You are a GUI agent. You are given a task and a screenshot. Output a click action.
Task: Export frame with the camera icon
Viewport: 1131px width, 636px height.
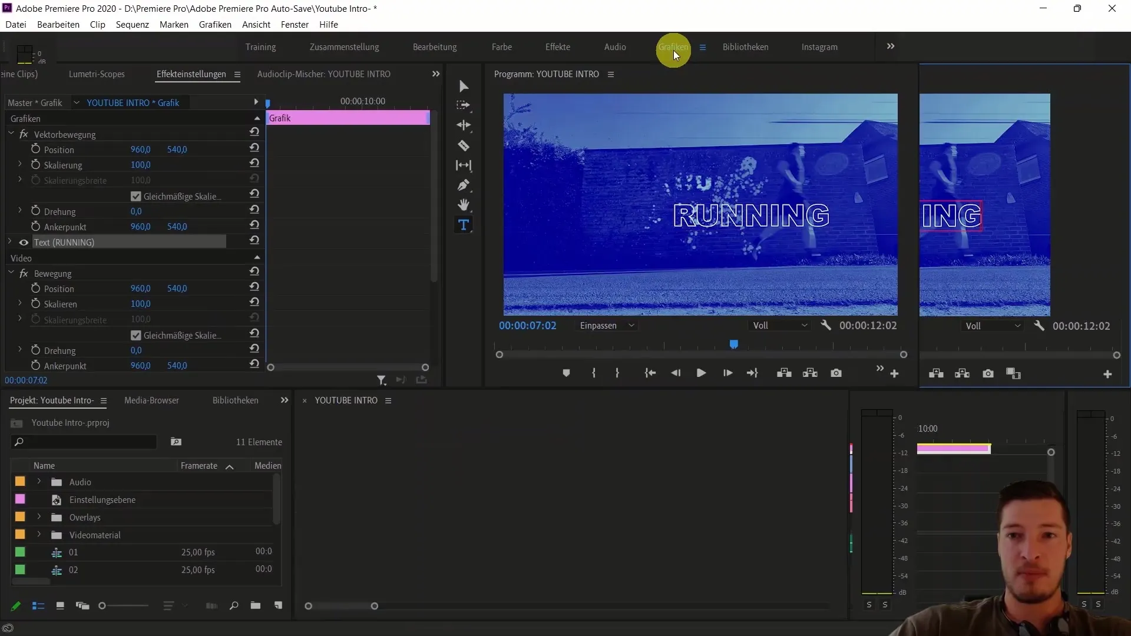coord(836,373)
